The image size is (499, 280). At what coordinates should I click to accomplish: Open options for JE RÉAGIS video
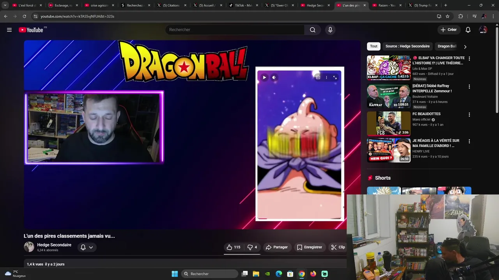[469, 141]
